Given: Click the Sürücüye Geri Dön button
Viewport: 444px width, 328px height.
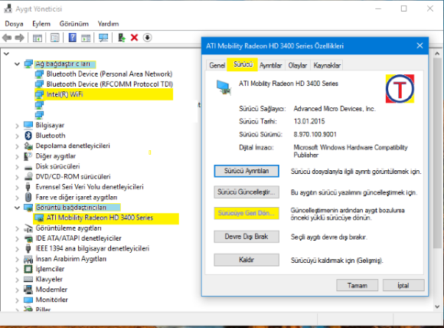Looking at the screenshot, I should pos(246,213).
